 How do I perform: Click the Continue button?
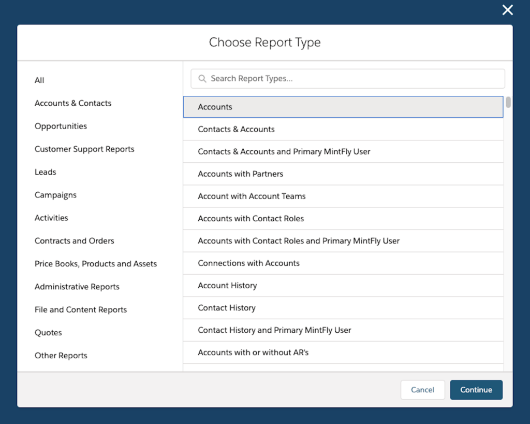click(476, 390)
